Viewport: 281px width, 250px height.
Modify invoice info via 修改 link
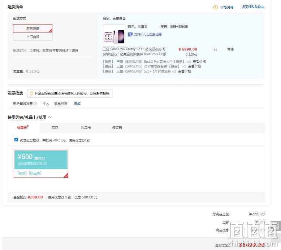point(77,104)
